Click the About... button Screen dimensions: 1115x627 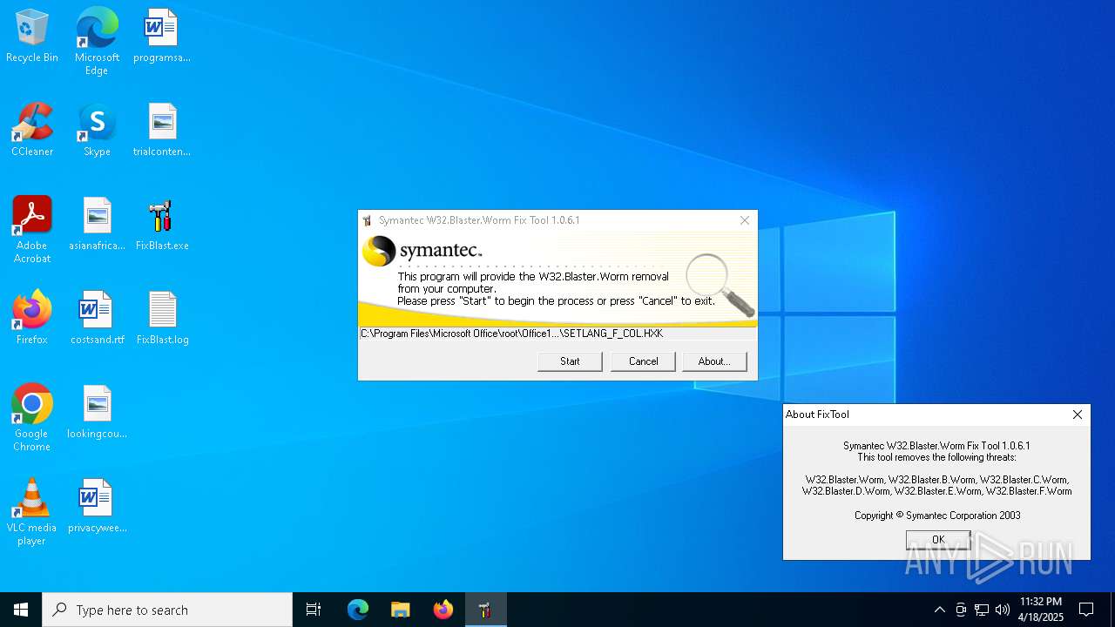(714, 361)
